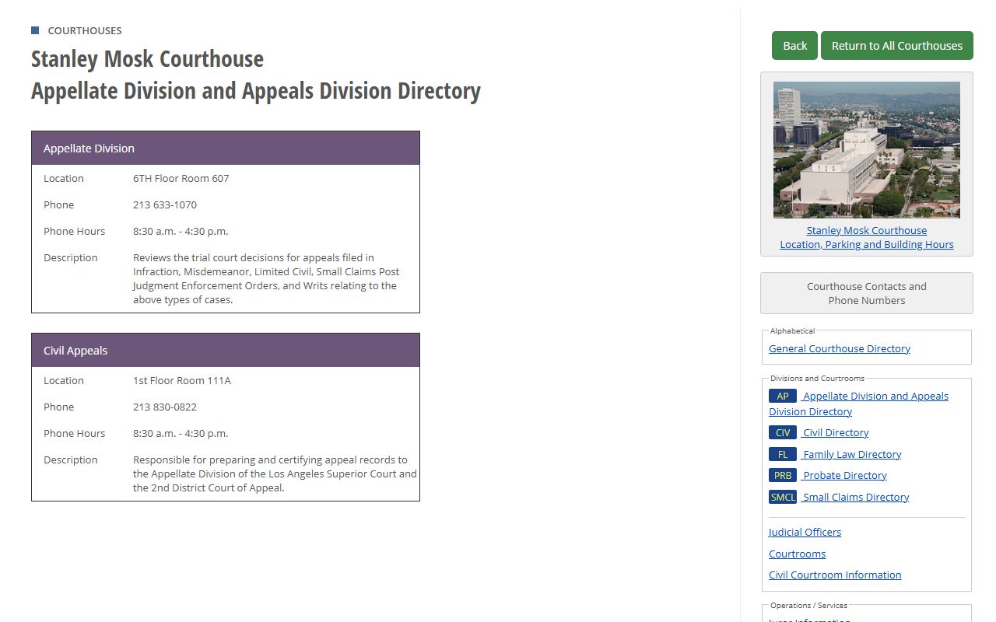Click the COURTHOUSES breadcrumb label
Screen dimensions: 996x622
[85, 30]
